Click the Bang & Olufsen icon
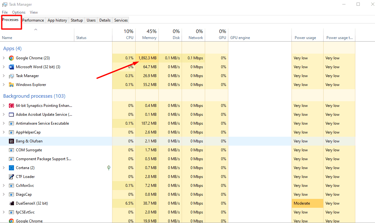Screen dimensions: 375x223 coord(12,141)
